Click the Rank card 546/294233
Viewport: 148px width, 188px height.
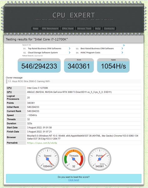coord(39,65)
